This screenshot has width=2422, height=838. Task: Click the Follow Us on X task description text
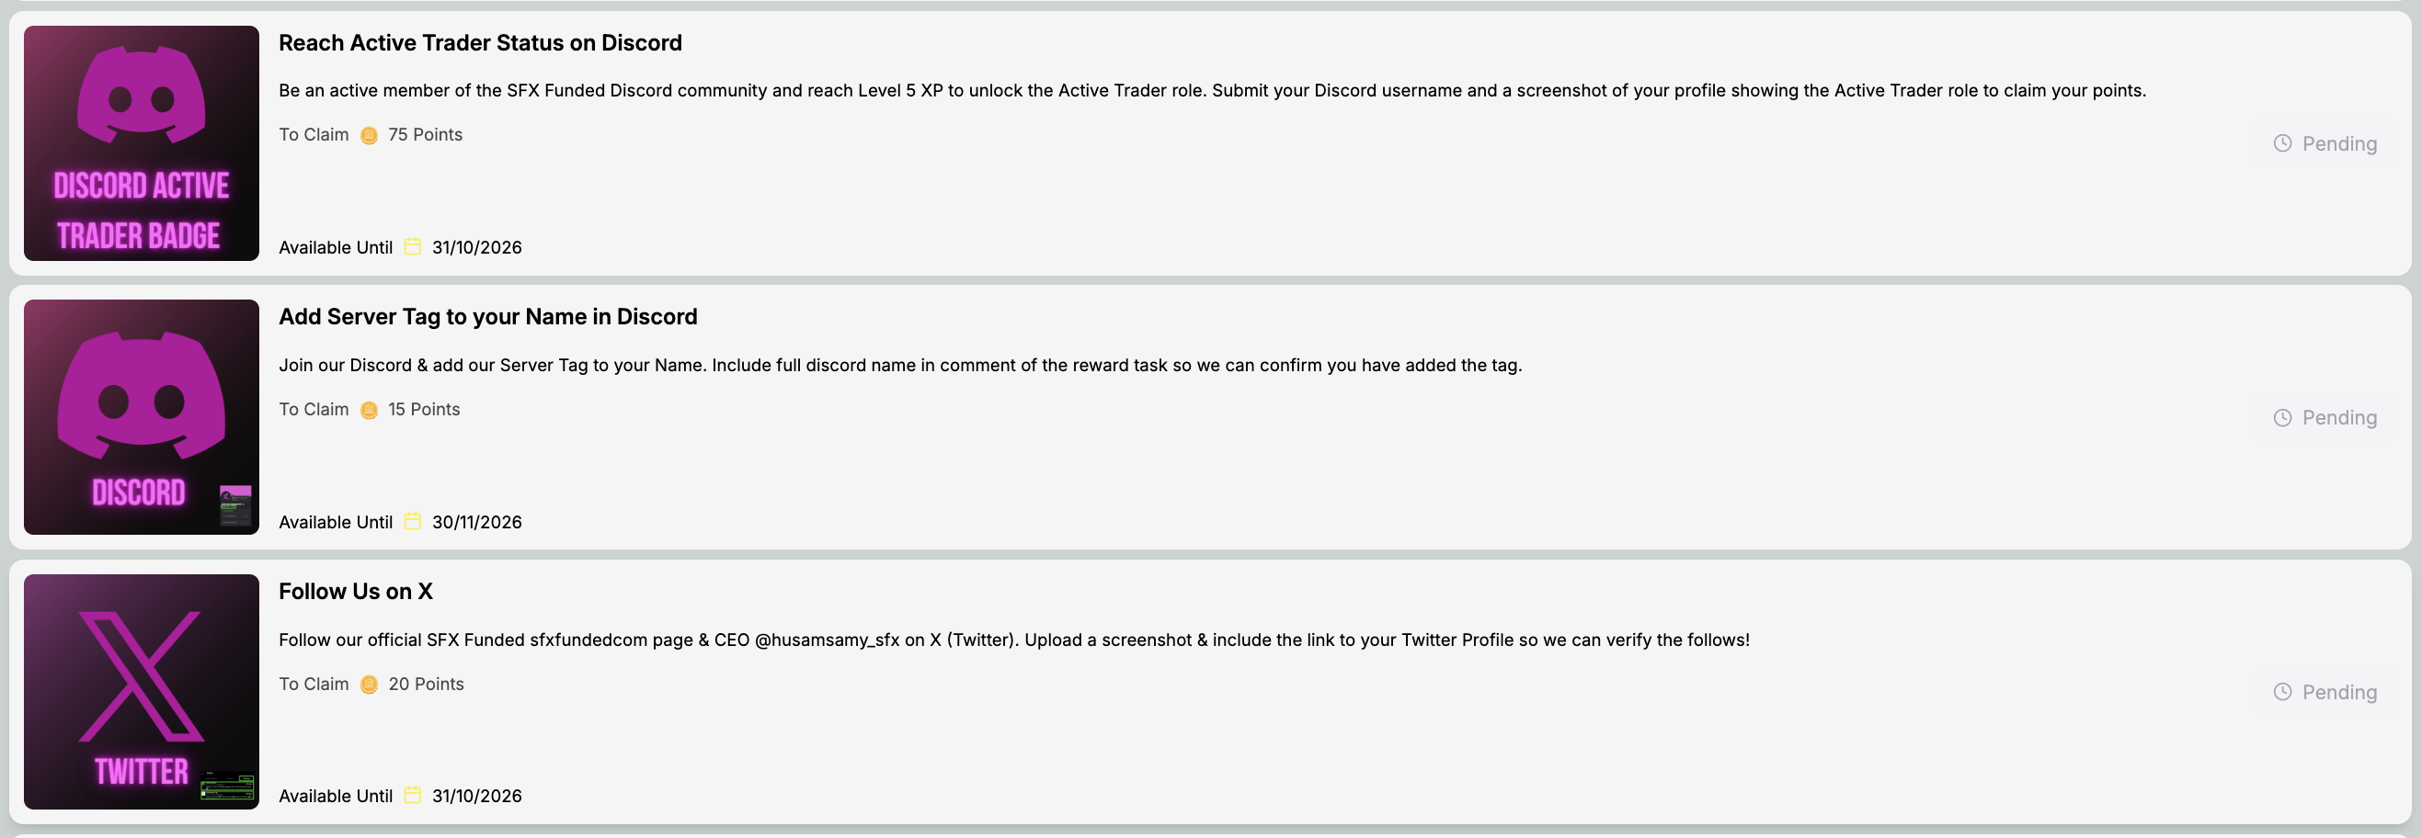pos(1013,640)
